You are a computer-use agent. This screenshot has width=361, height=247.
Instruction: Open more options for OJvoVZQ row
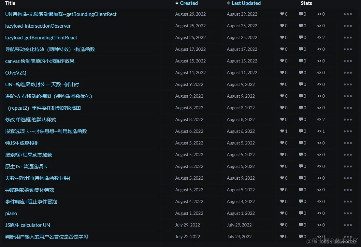tap(348, 73)
